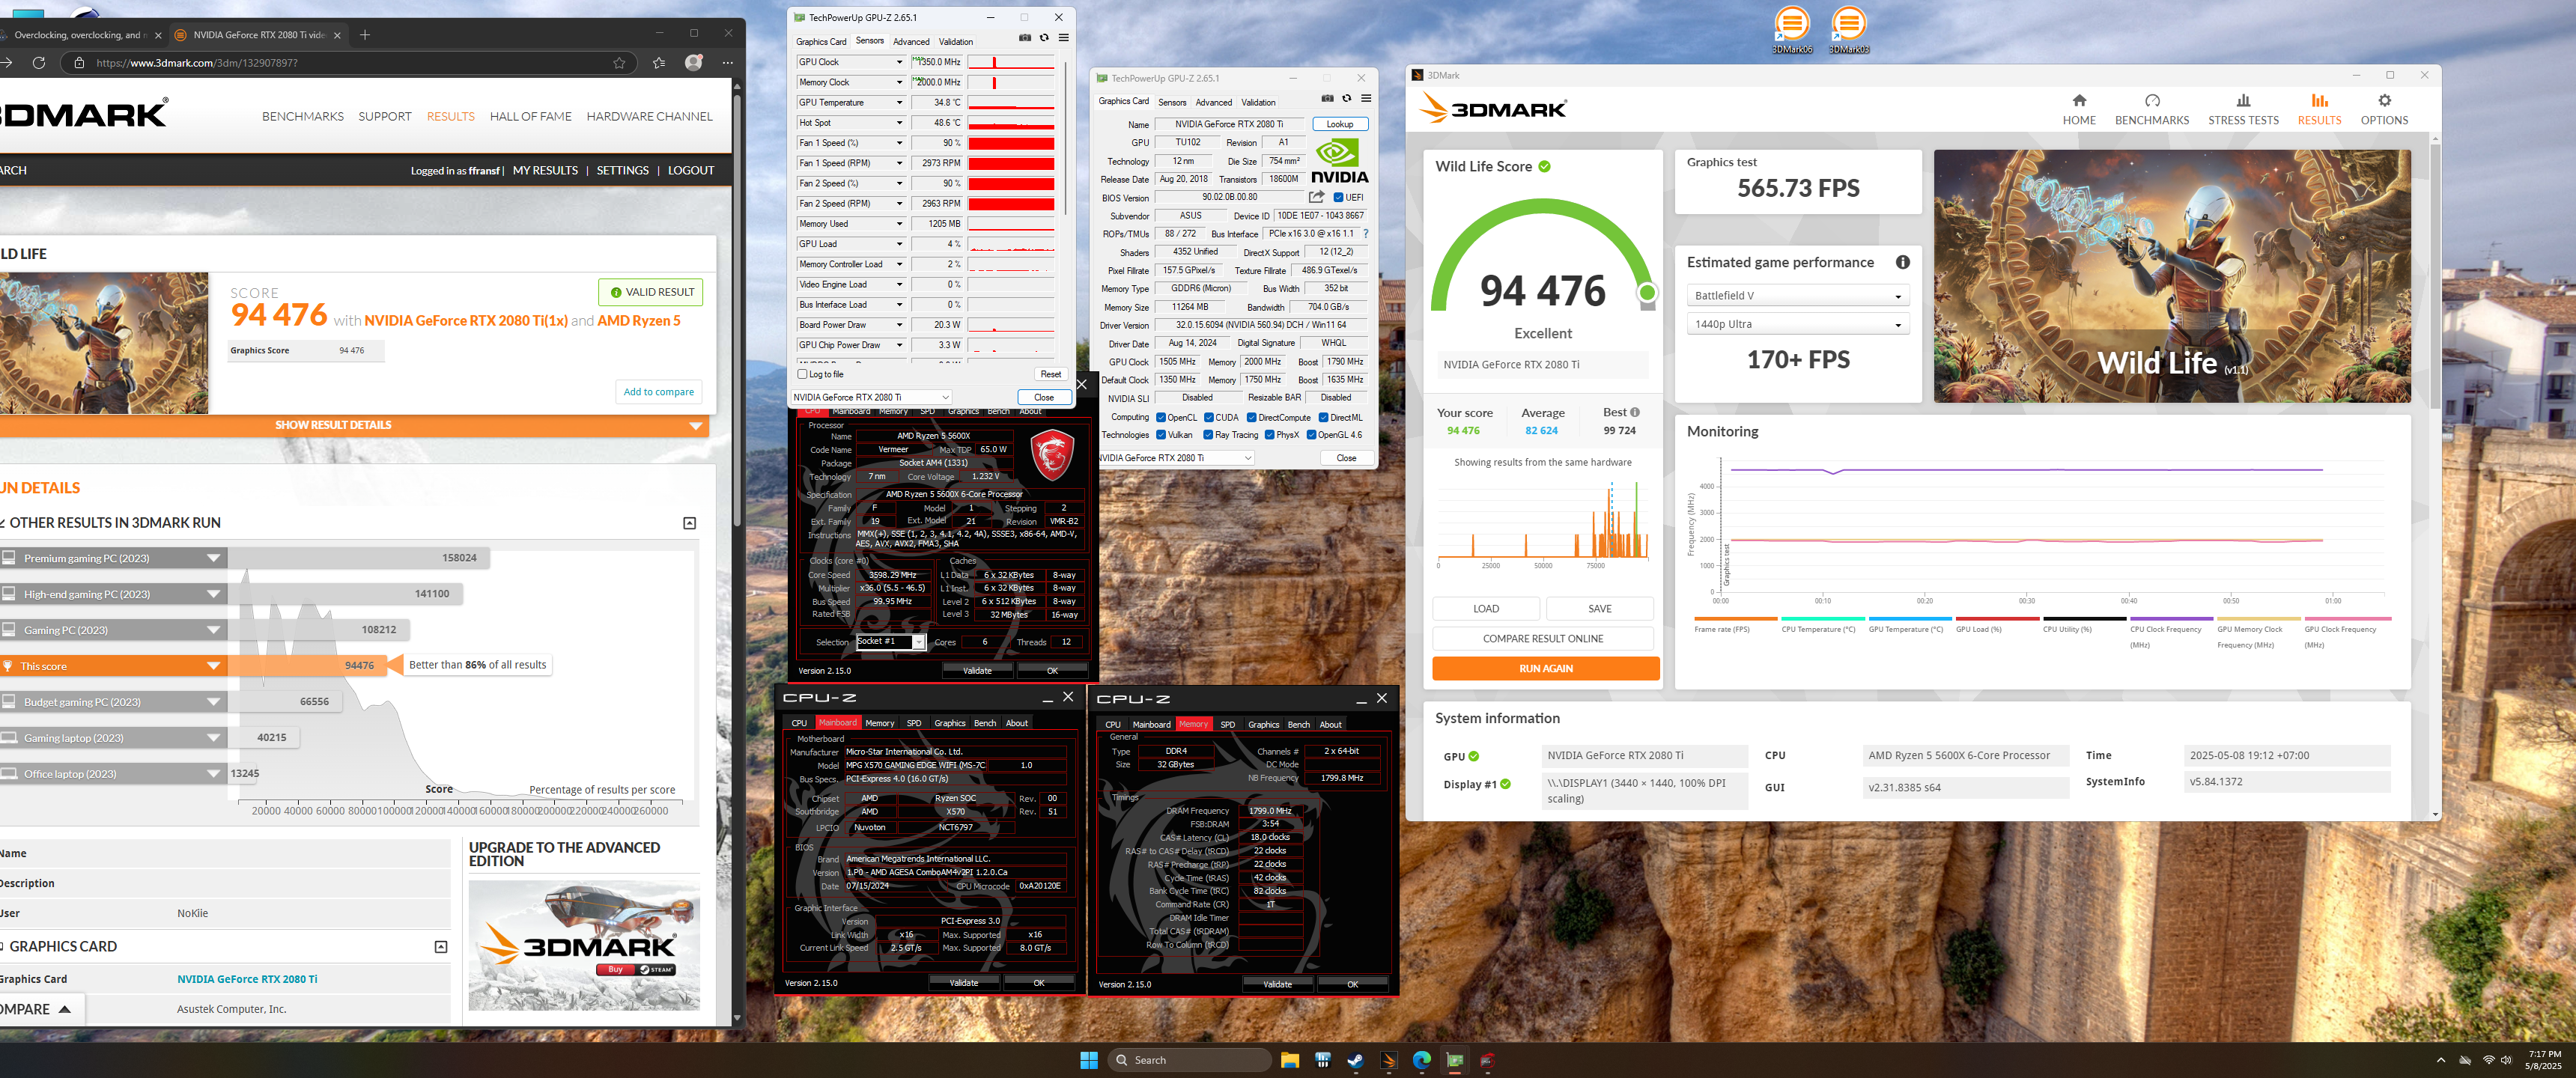
Task: Click Add to compare button
Action: pyautogui.click(x=658, y=392)
